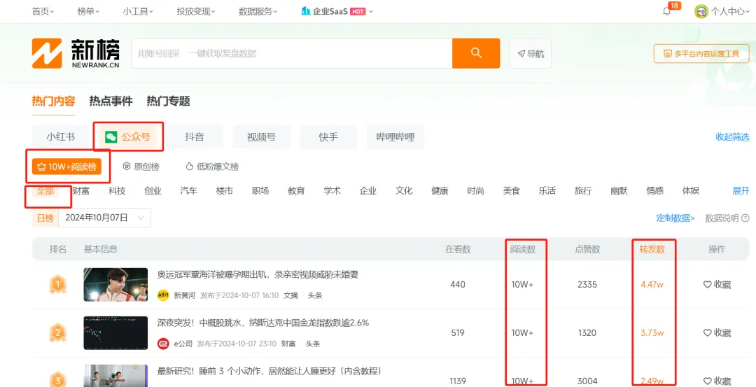Filter by 创业 category
This screenshot has width=756, height=387.
153,191
